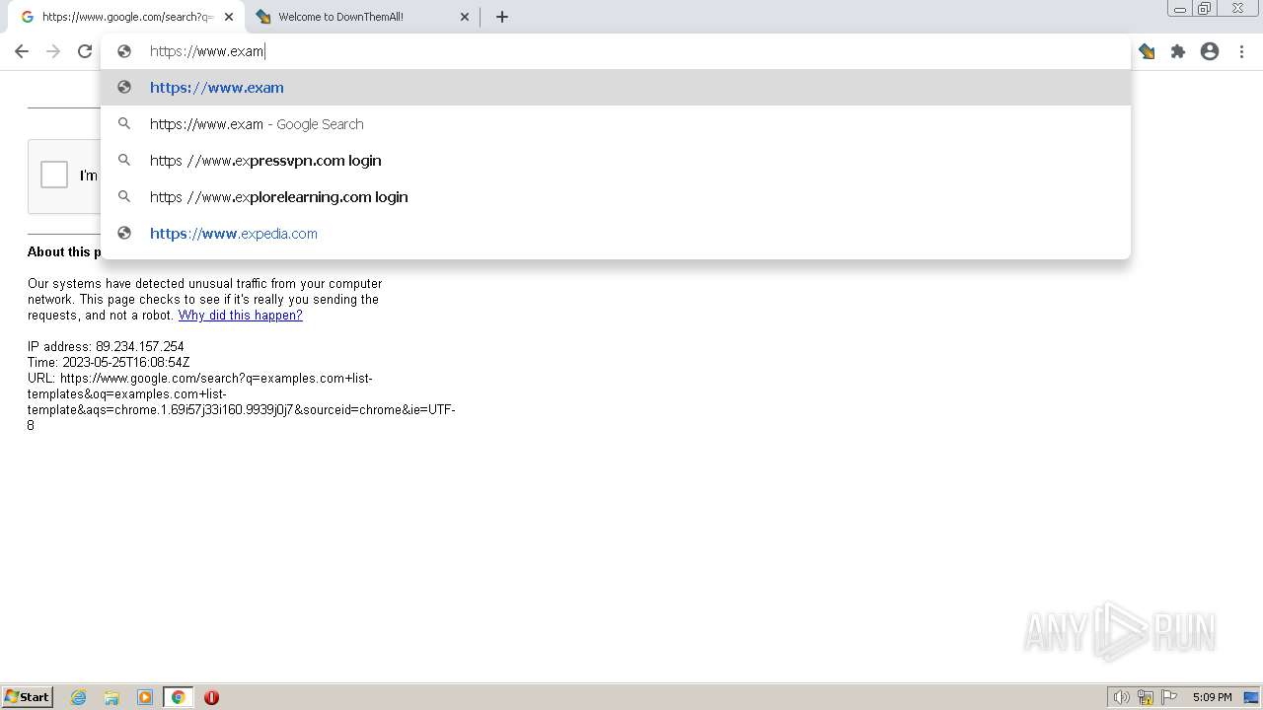Click the IP address 89.234.157.254 text
The image size is (1263, 710).
[x=106, y=347]
